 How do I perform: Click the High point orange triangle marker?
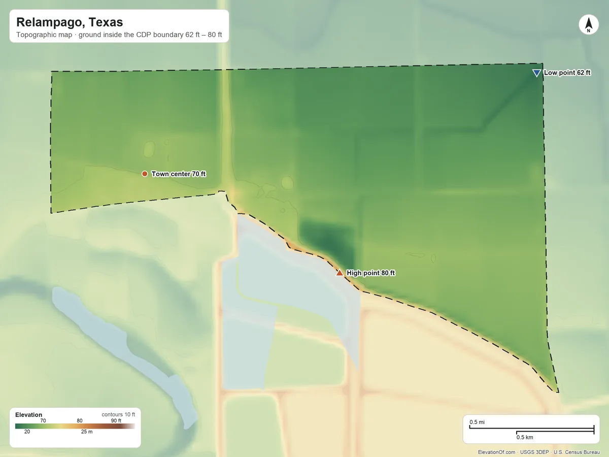pos(340,273)
